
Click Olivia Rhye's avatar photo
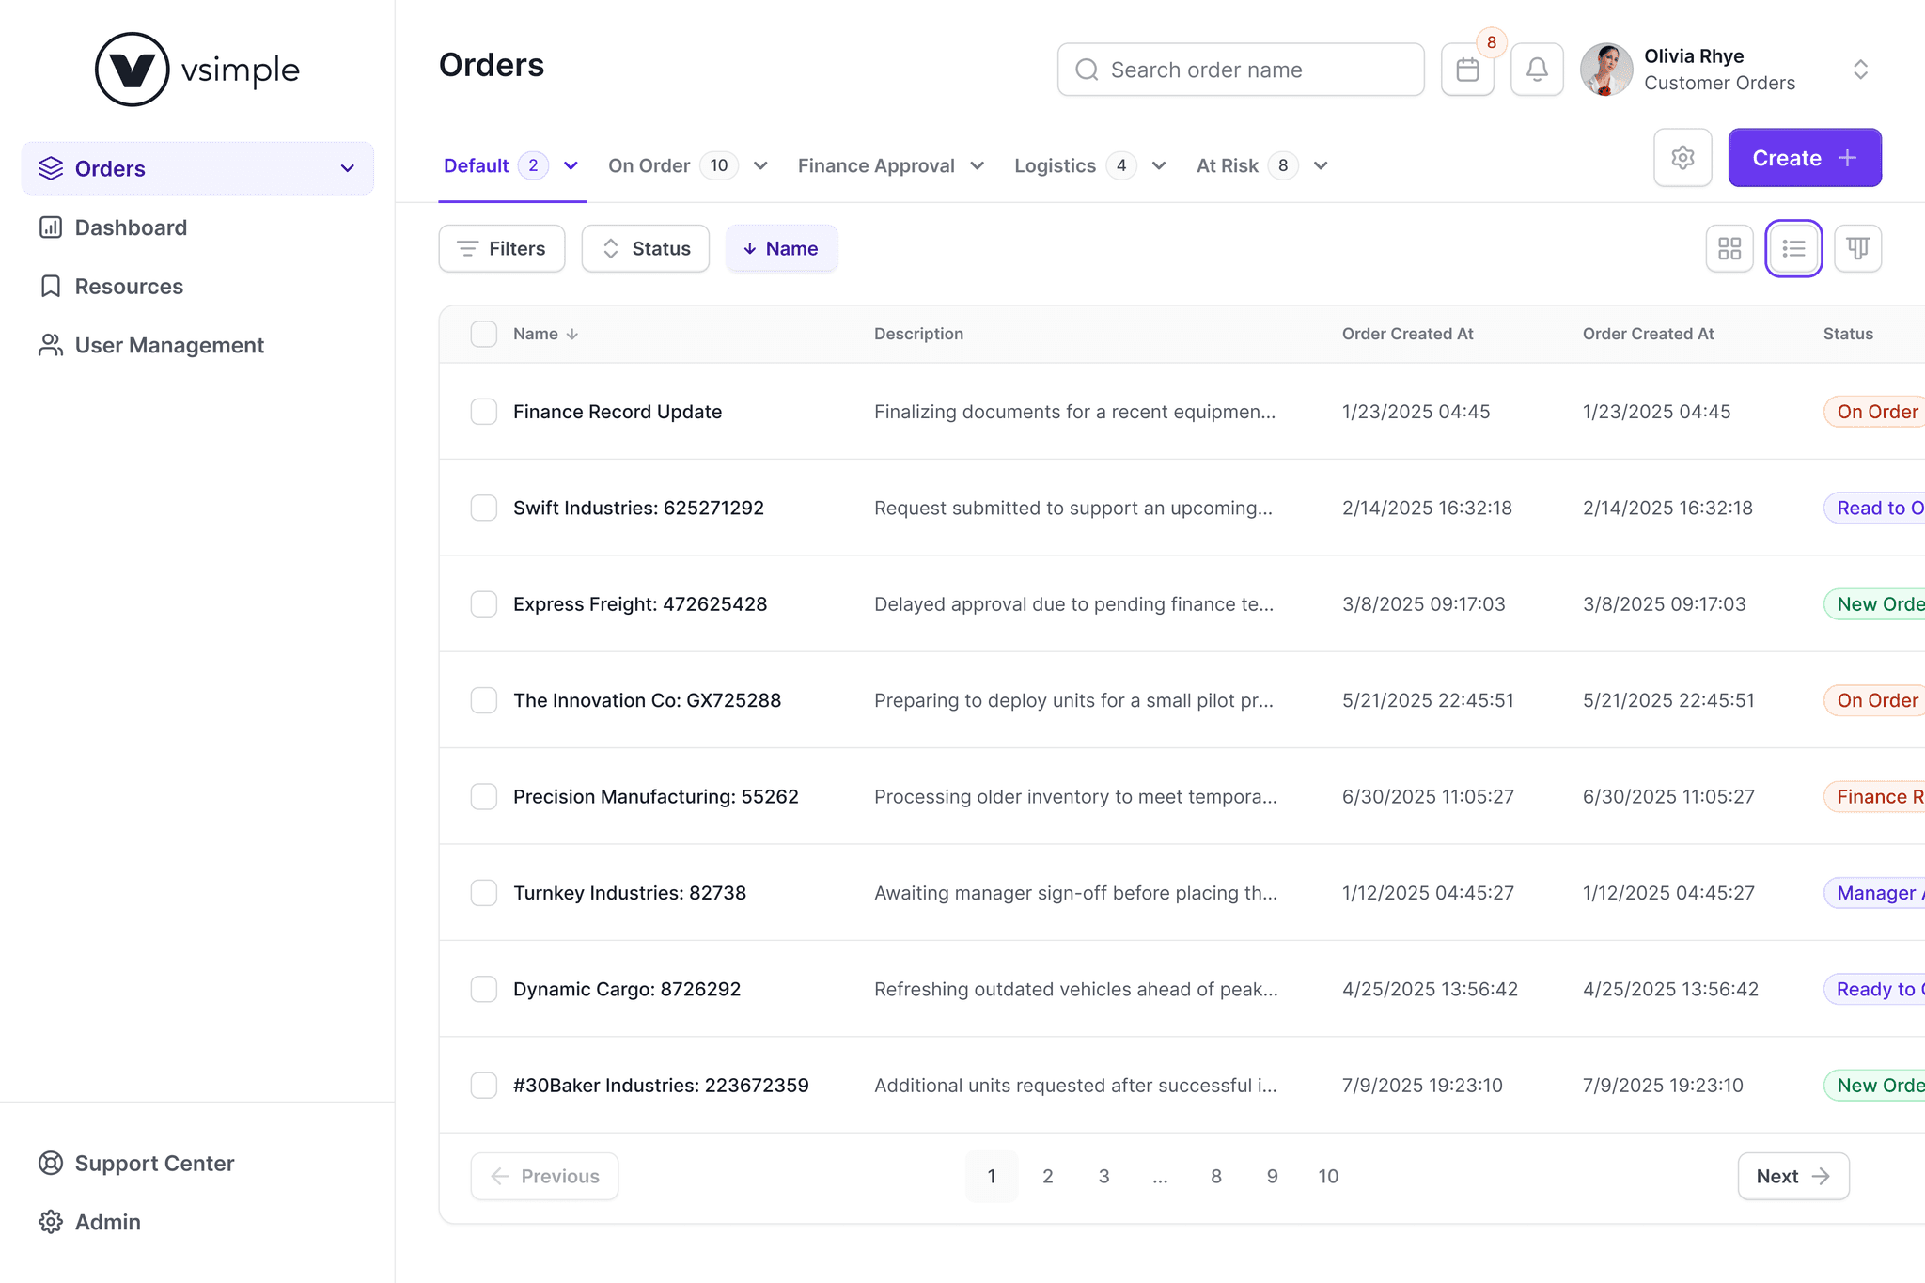pos(1606,70)
